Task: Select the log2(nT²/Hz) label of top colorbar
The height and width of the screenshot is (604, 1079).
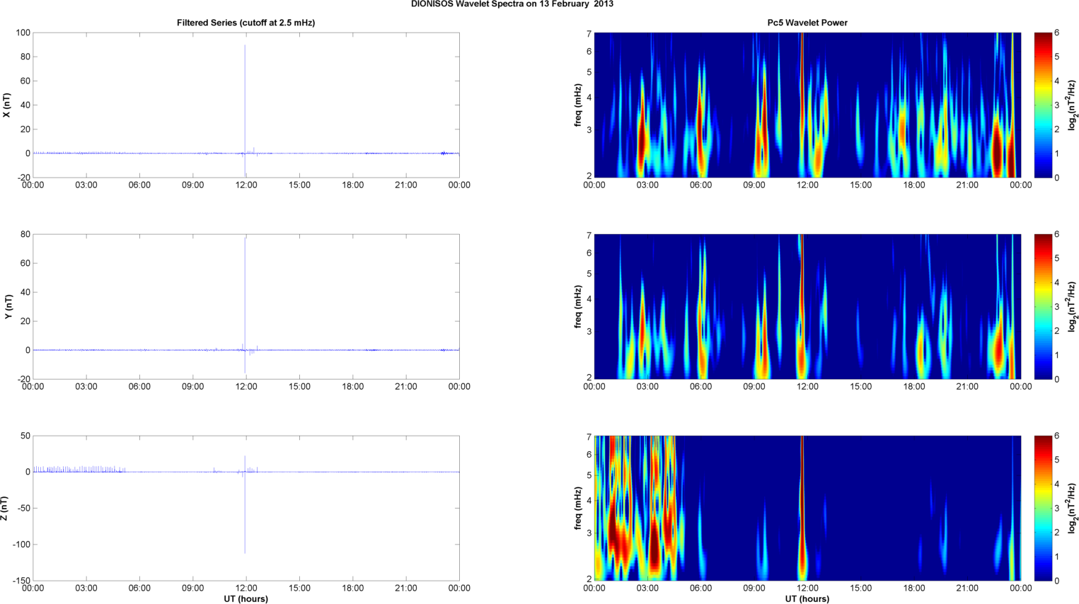Action: click(1073, 105)
